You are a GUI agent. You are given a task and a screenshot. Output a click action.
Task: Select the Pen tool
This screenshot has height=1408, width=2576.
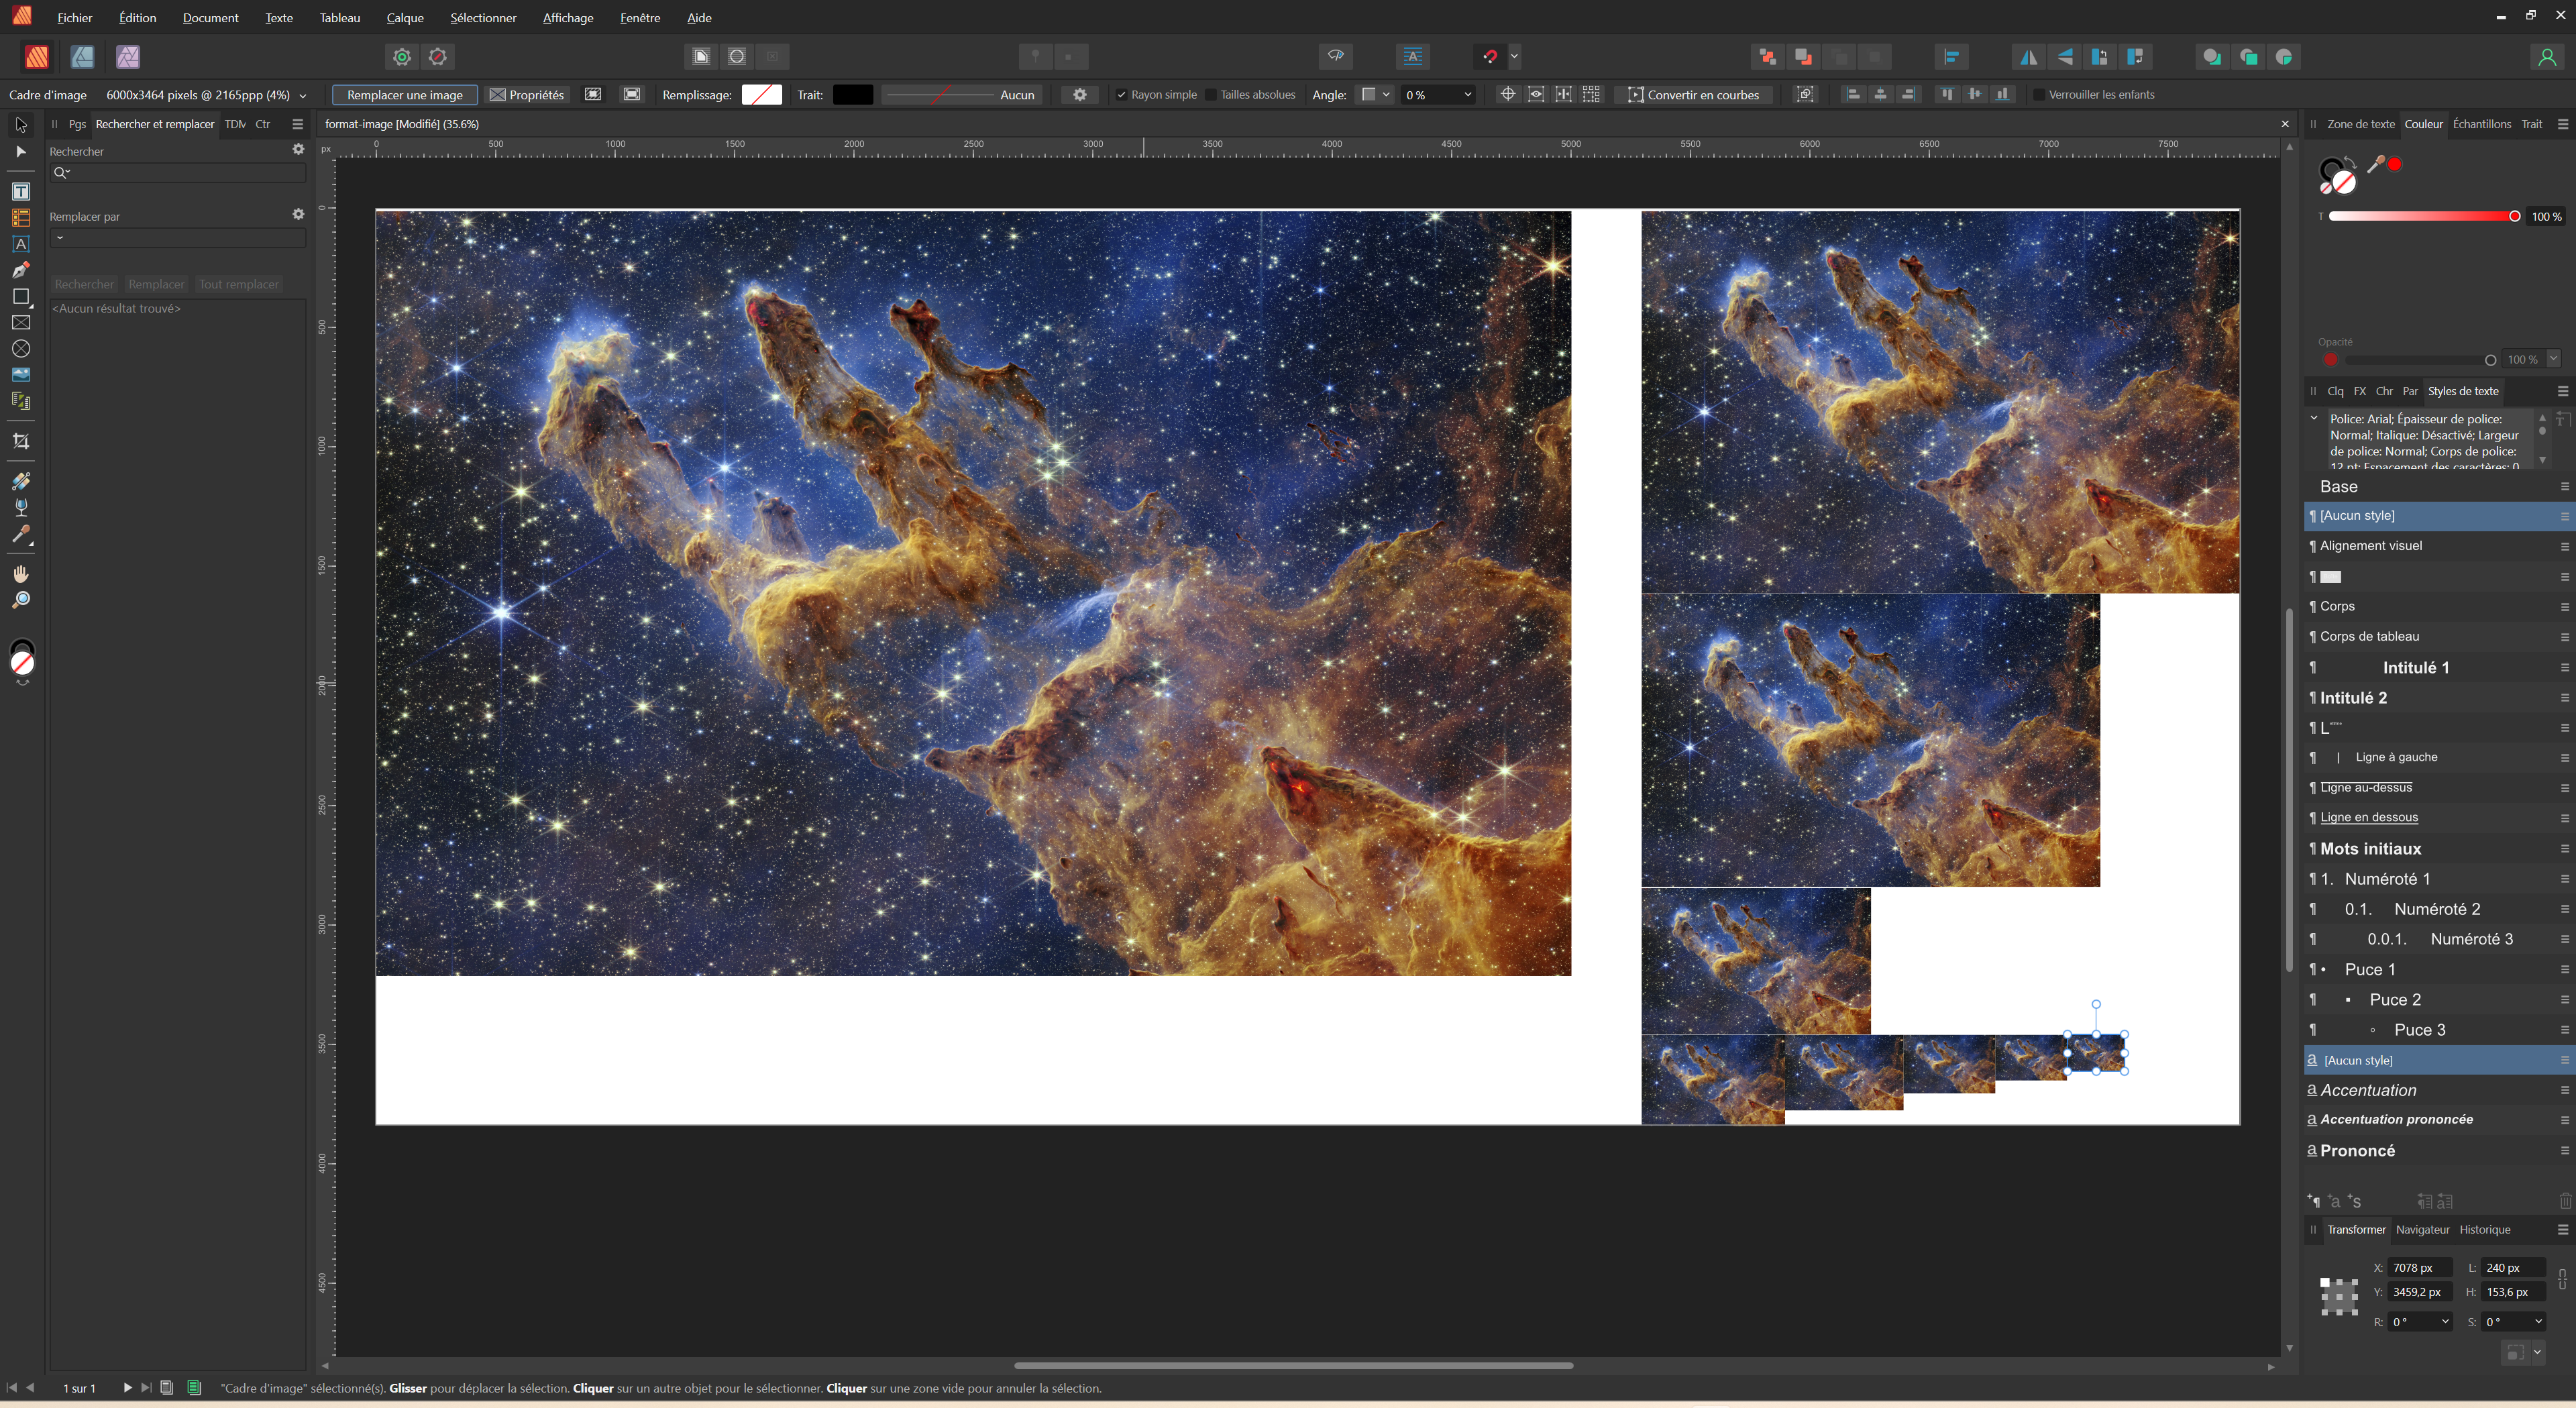pyautogui.click(x=21, y=270)
